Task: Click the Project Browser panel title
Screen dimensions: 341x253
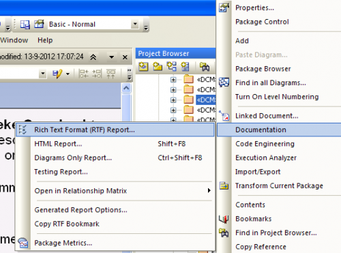Action: point(164,54)
